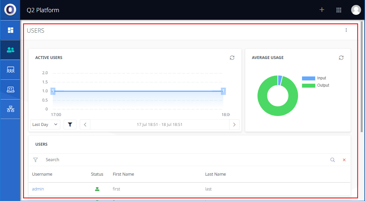Click the plus icon in top bar
Image resolution: width=365 pixels, height=201 pixels.
click(x=322, y=10)
